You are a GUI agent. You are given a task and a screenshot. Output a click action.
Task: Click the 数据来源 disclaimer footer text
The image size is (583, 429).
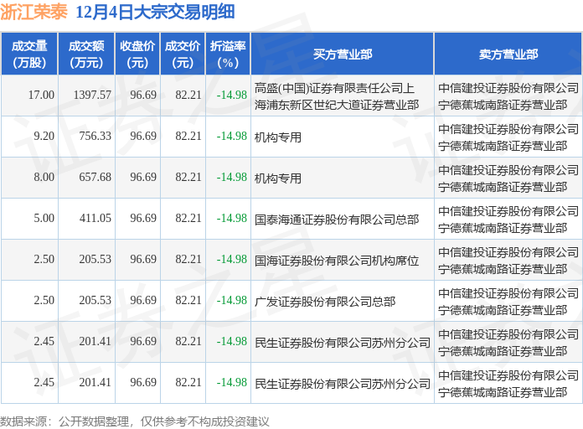[x=134, y=421]
